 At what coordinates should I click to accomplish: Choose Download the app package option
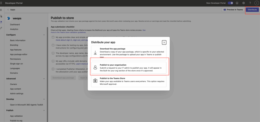[129, 53]
